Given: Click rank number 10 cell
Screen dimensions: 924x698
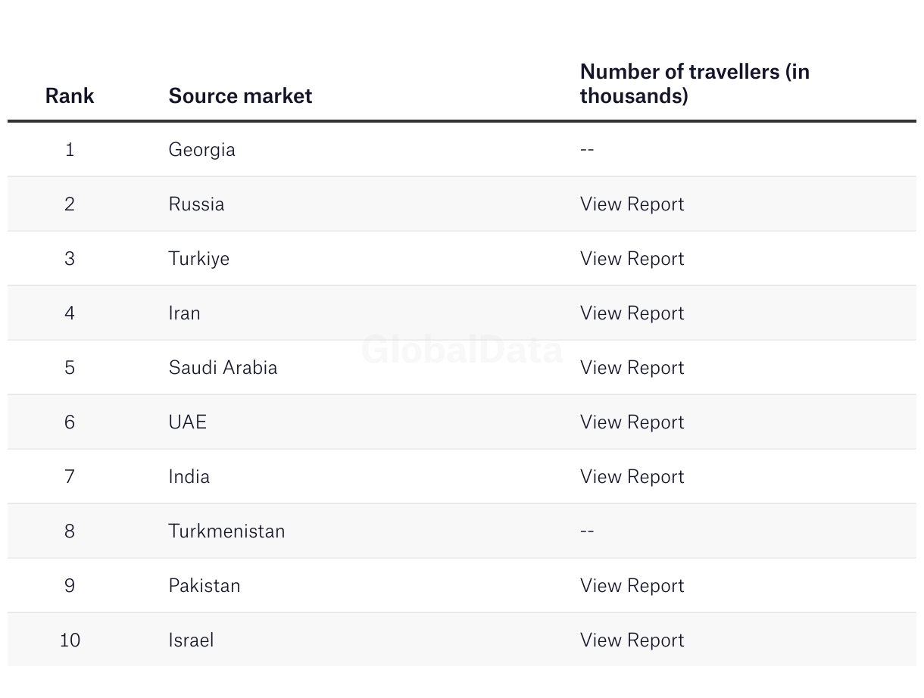Looking at the screenshot, I should point(70,640).
